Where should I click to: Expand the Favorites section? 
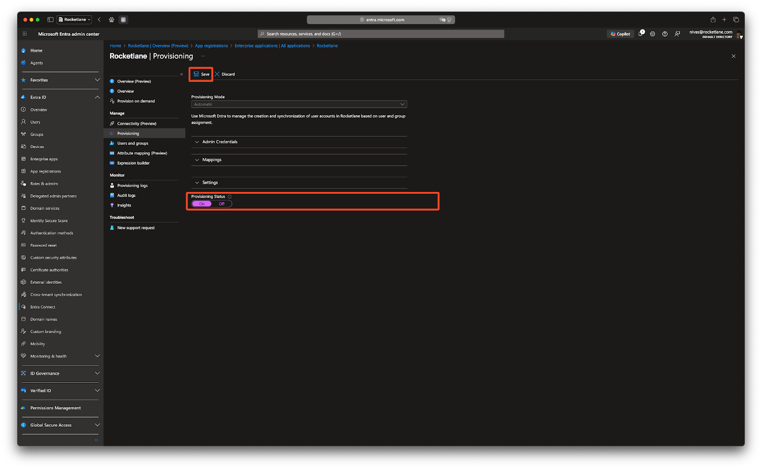60,80
